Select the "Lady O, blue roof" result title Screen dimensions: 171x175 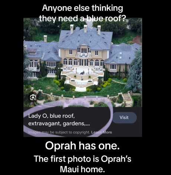coord(52,116)
